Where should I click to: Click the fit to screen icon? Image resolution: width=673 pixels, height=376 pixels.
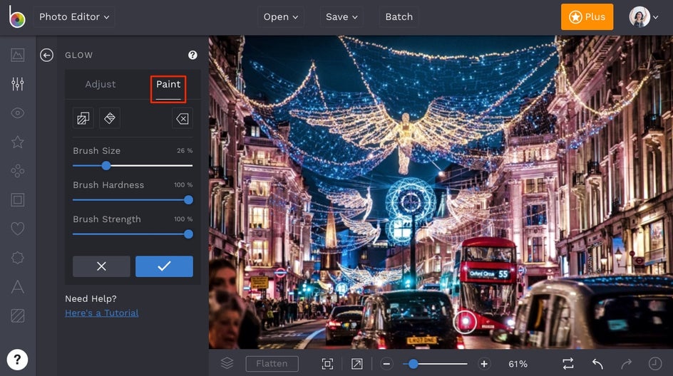[327, 364]
